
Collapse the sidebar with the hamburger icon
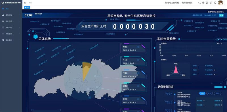pos(25,3)
